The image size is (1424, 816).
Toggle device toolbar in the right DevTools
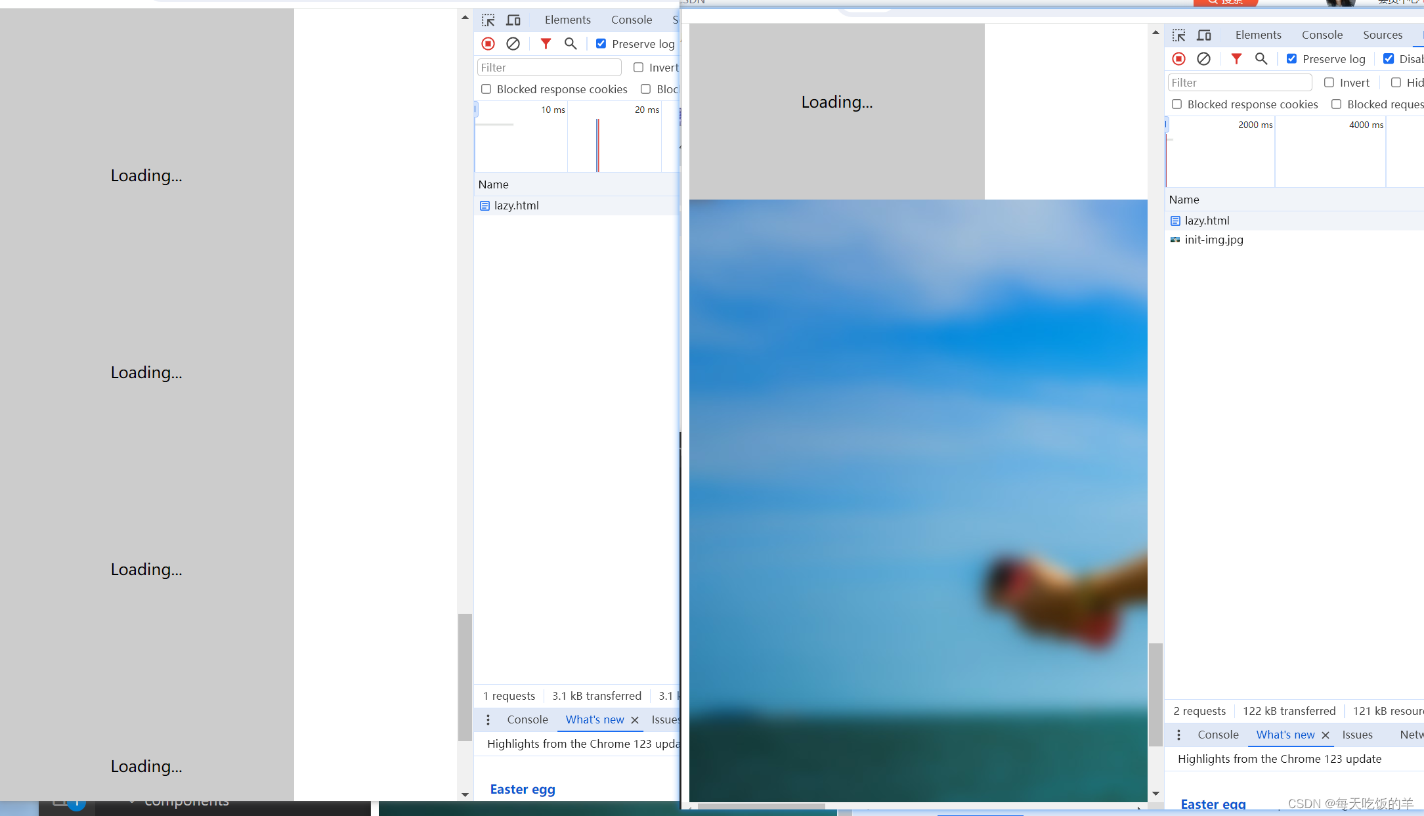[x=1205, y=35]
